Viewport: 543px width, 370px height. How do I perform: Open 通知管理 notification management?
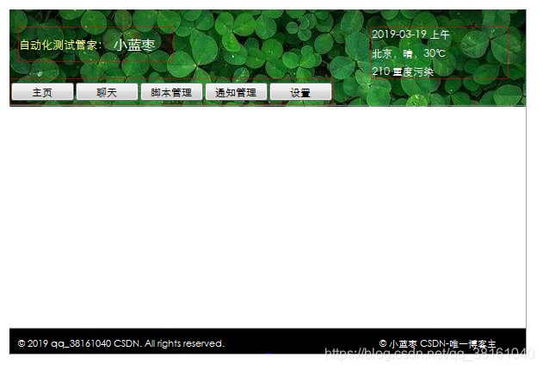(236, 92)
